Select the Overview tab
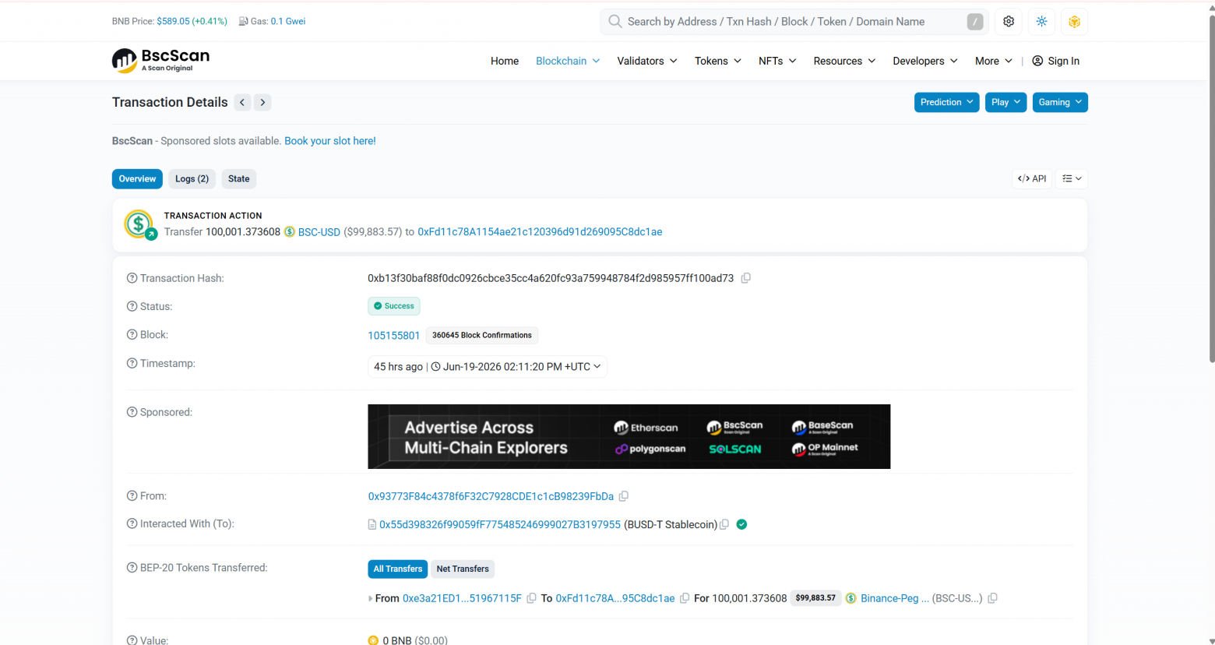This screenshot has width=1215, height=645. pos(137,178)
